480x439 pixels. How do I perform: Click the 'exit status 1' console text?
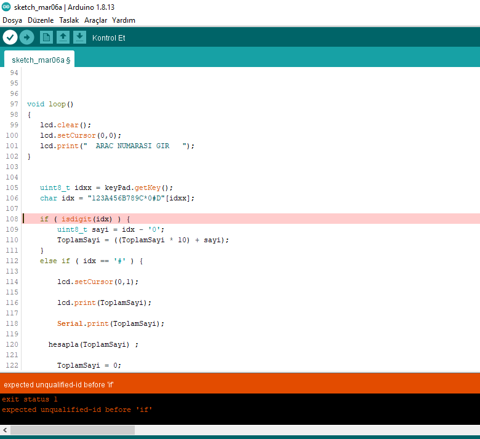coord(30,399)
